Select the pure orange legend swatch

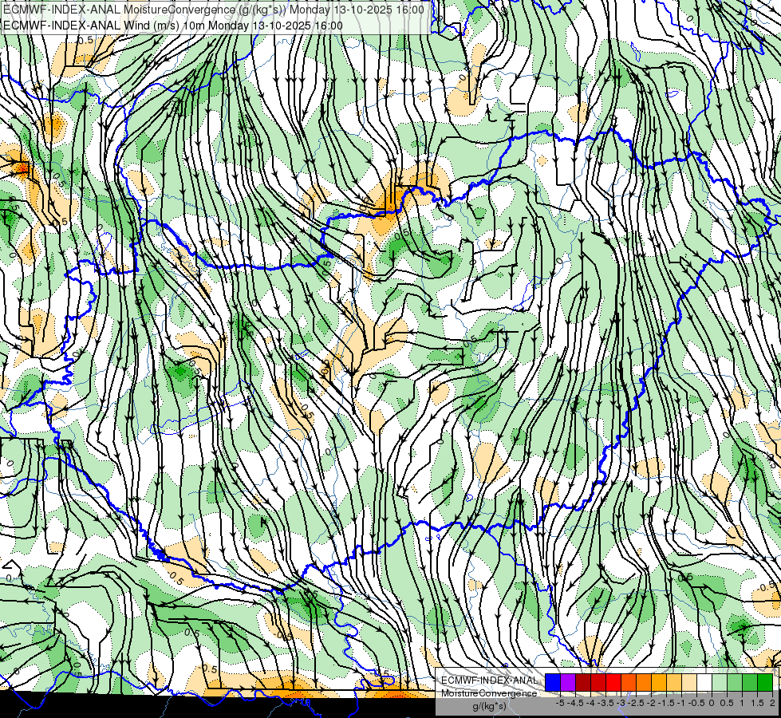click(x=644, y=682)
